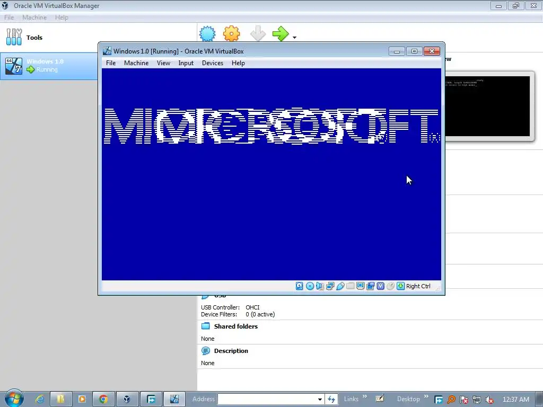The height and width of the screenshot is (407, 543).
Task: Maximize the Windows 1.0 VM window
Action: [414, 51]
